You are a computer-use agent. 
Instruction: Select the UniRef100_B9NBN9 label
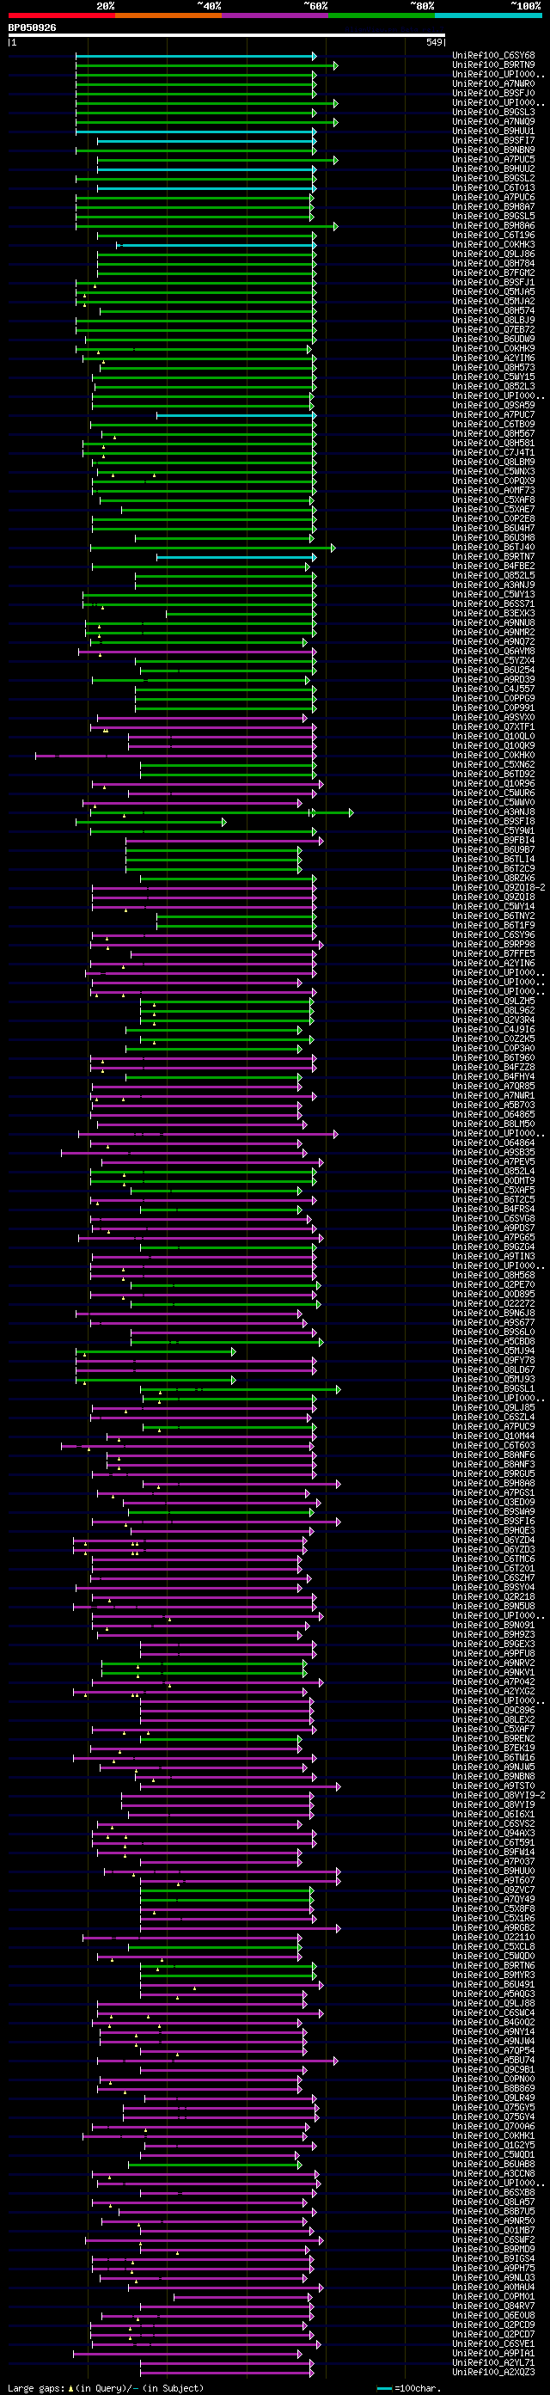[x=493, y=150]
